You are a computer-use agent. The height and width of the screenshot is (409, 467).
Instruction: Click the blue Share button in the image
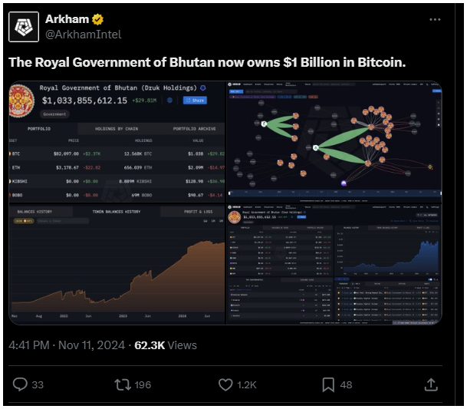pyautogui.click(x=195, y=101)
